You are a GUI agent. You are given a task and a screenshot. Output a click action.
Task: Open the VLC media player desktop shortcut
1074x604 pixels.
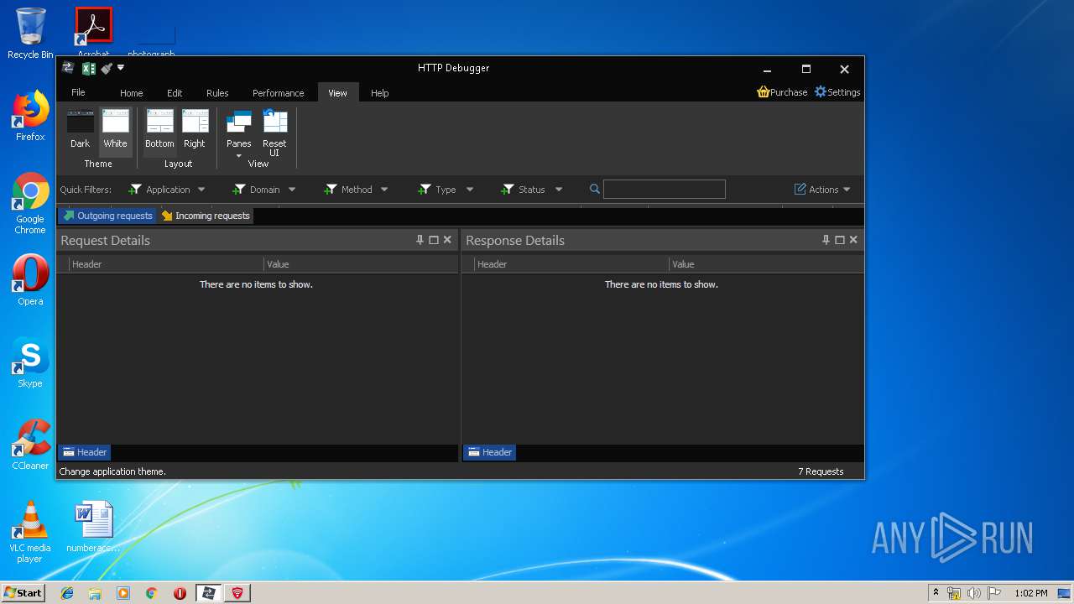(30, 532)
